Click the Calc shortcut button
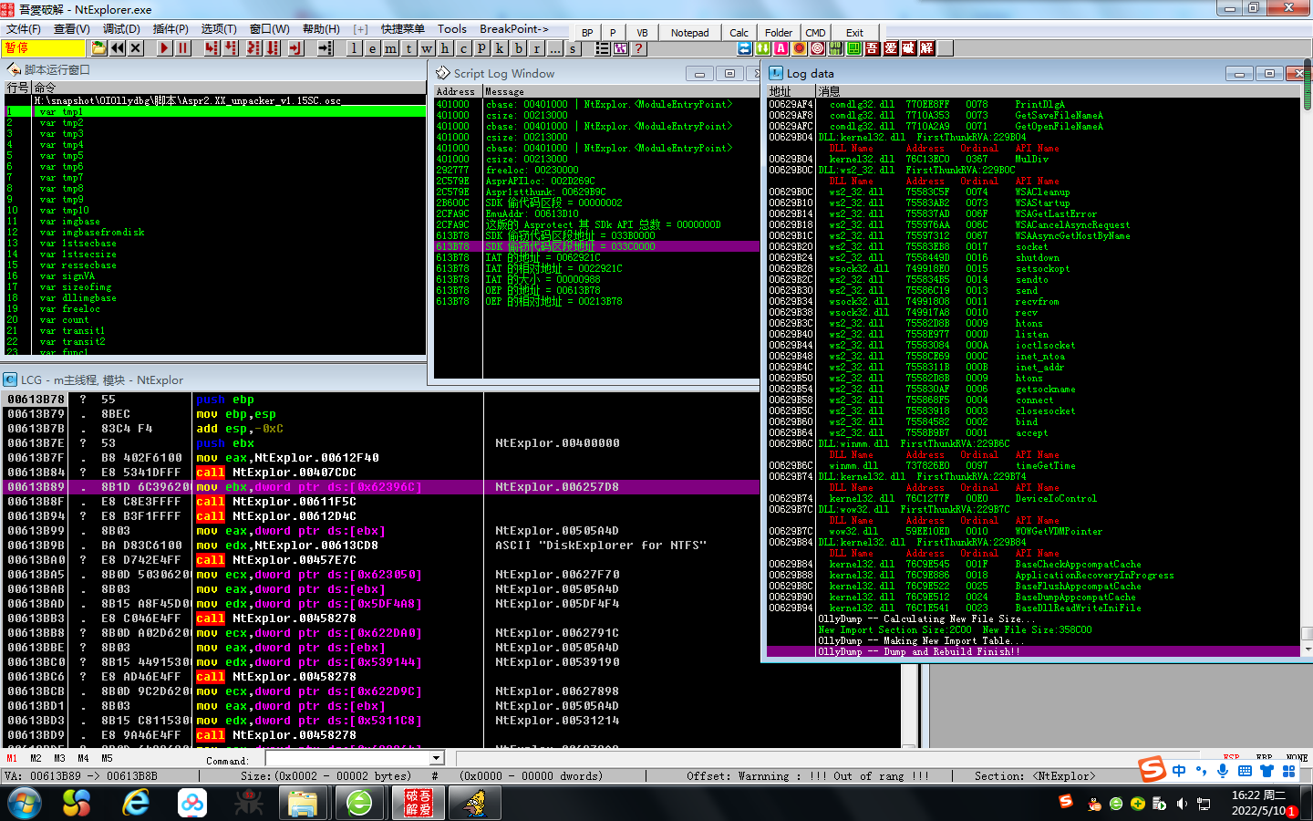The height and width of the screenshot is (821, 1313). click(739, 33)
